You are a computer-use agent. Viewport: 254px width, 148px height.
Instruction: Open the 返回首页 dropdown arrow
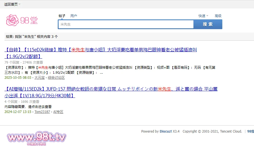tap(20, 4)
